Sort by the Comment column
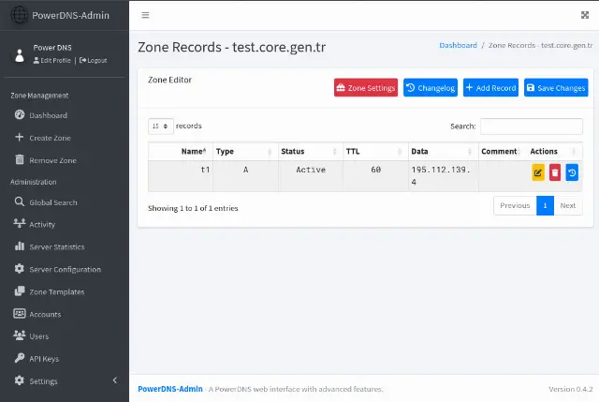599x402 pixels. (503, 152)
